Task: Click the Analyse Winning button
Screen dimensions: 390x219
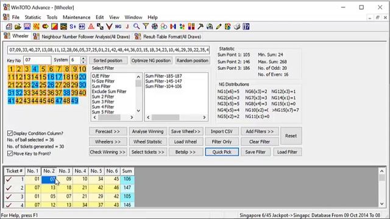Action: pyautogui.click(x=147, y=131)
